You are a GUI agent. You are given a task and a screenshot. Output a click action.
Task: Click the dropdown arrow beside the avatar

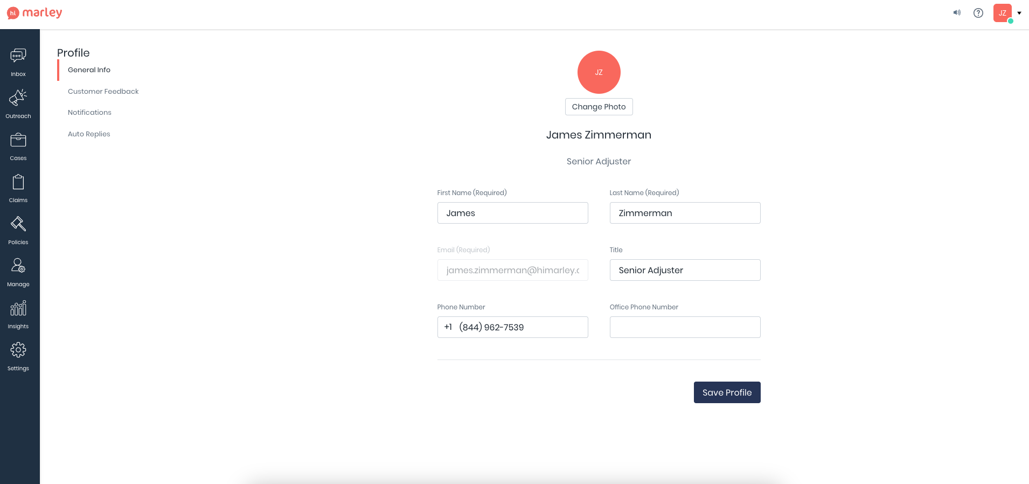1019,13
